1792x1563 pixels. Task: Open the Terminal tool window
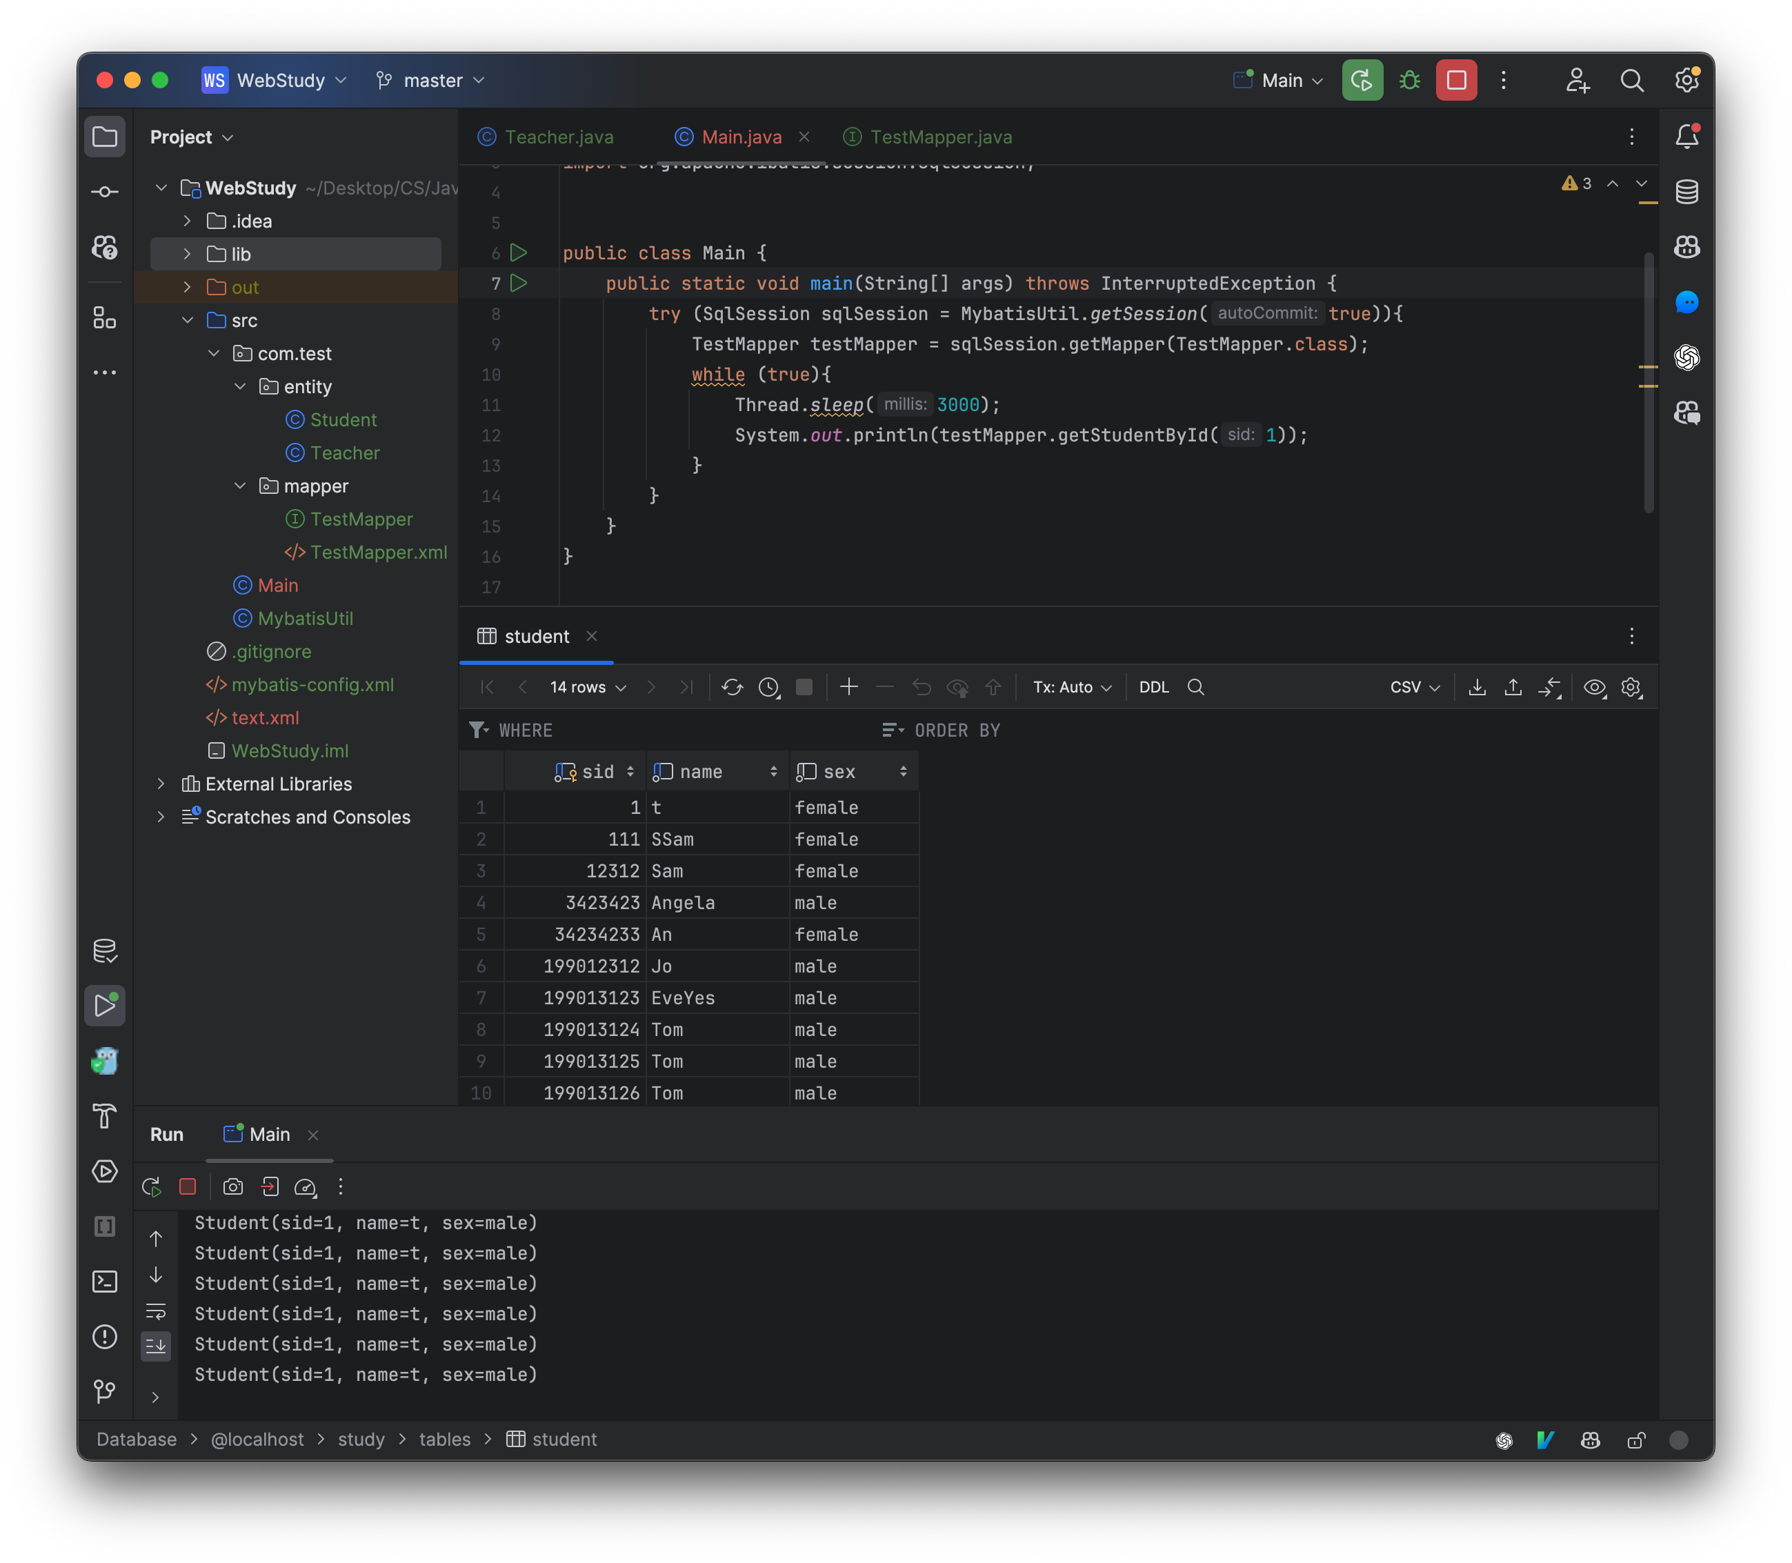click(105, 1280)
